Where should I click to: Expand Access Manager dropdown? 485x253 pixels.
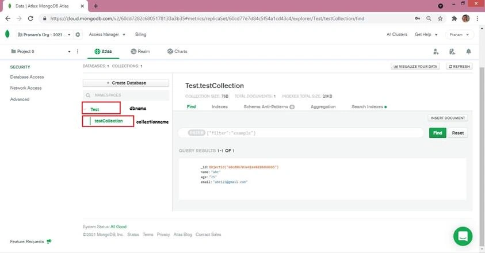107,34
